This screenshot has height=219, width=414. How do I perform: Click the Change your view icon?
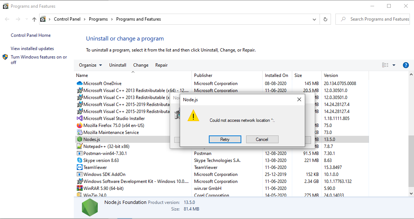[385, 65]
